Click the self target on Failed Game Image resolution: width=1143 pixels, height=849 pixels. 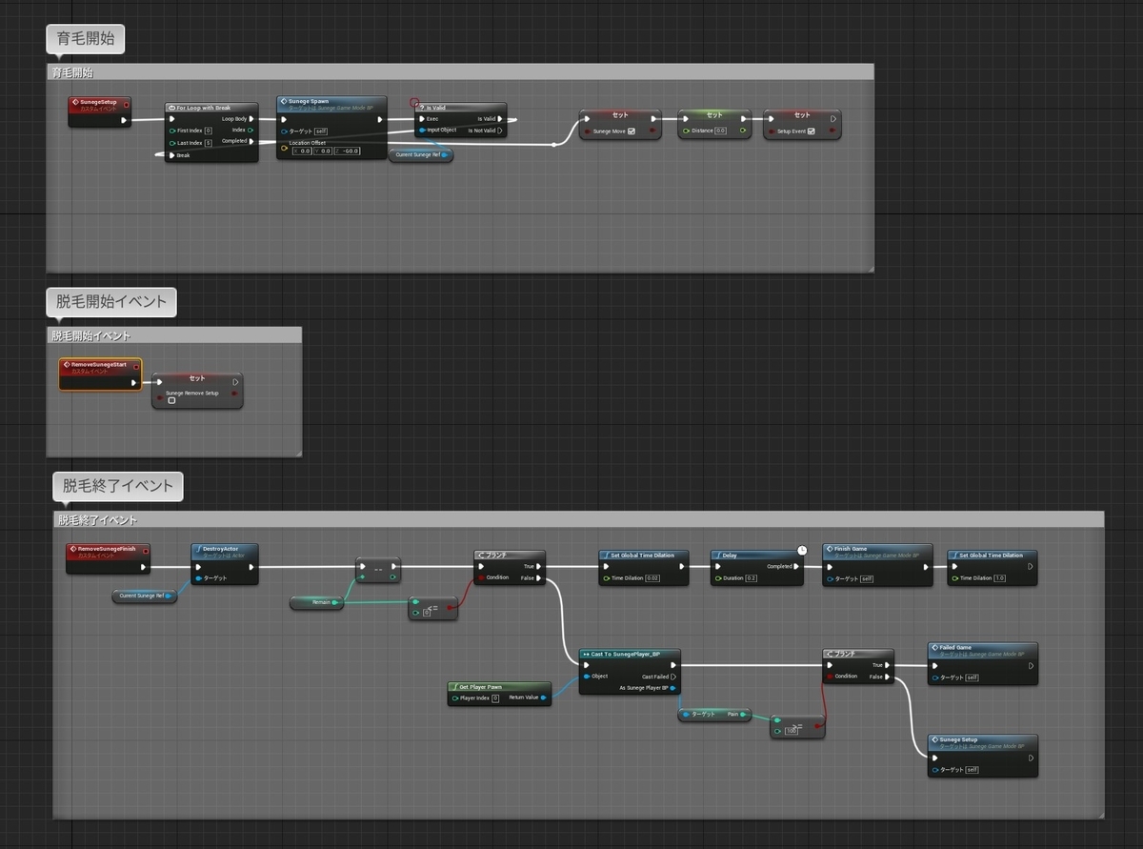click(972, 677)
